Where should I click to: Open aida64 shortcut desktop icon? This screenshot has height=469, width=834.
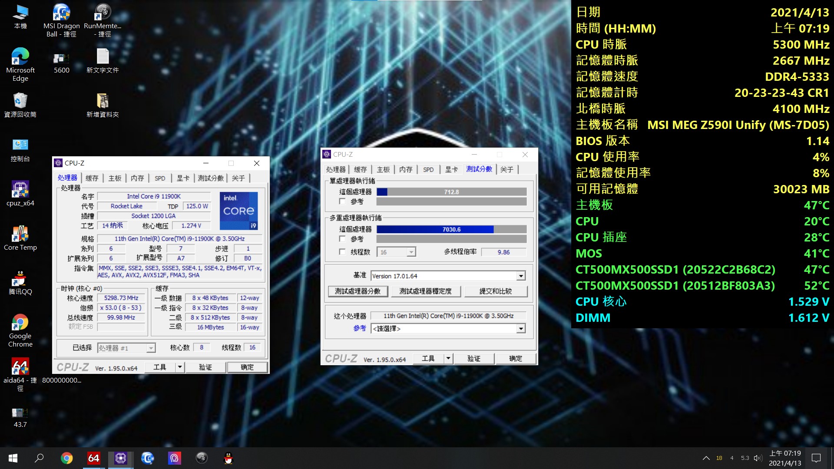pos(20,374)
